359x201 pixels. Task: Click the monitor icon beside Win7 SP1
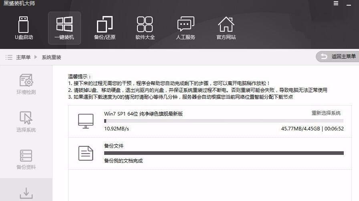tap(86, 121)
